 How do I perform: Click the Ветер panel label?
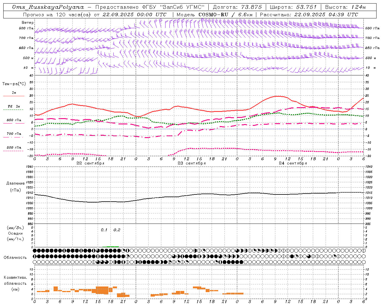[28, 23]
